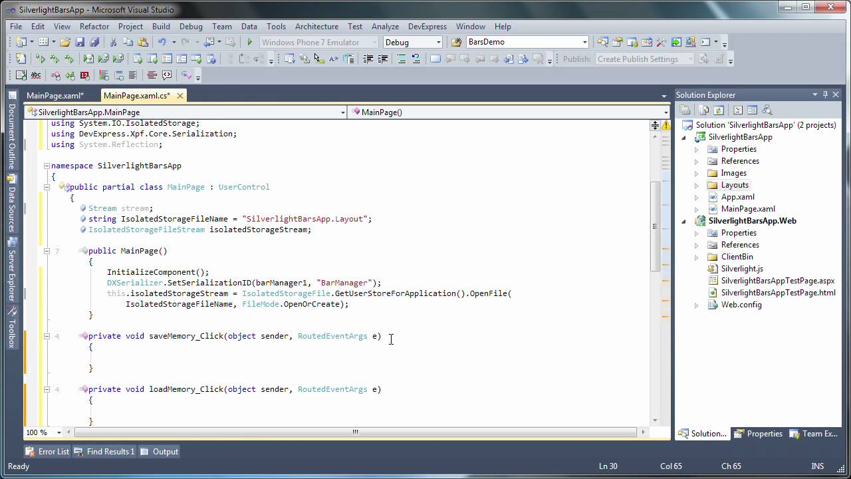Click the Refresh icon in Solution Explorer
This screenshot has width=851, height=479.
[x=719, y=110]
